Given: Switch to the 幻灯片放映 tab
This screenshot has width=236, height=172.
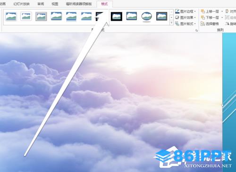Looking at the screenshot, I should [x=22, y=4].
